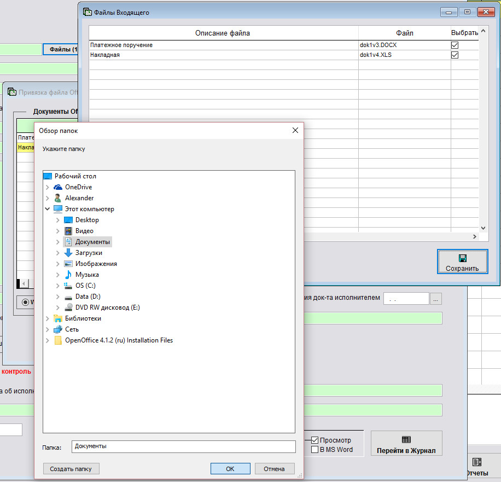Expand the Загрузки tree node

[57, 253]
